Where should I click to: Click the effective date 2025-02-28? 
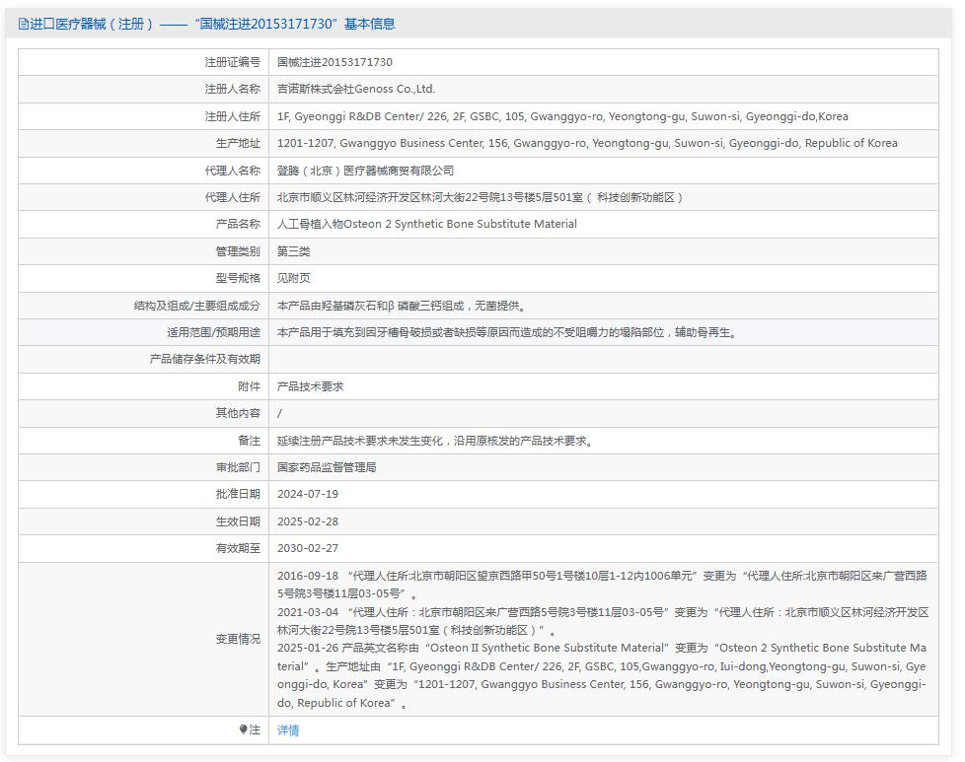point(308,521)
